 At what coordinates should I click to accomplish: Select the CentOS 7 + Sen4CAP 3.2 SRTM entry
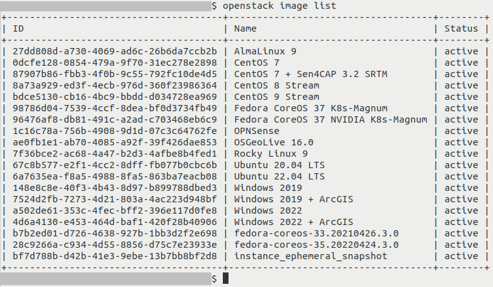click(x=311, y=74)
